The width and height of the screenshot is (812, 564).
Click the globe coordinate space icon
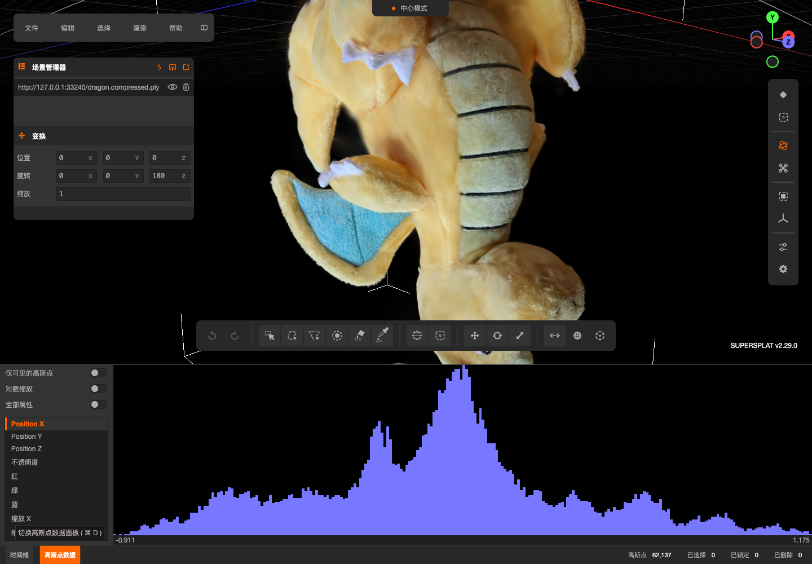point(577,336)
